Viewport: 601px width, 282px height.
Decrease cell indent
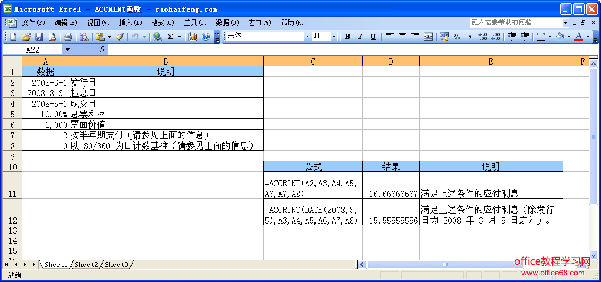point(512,37)
